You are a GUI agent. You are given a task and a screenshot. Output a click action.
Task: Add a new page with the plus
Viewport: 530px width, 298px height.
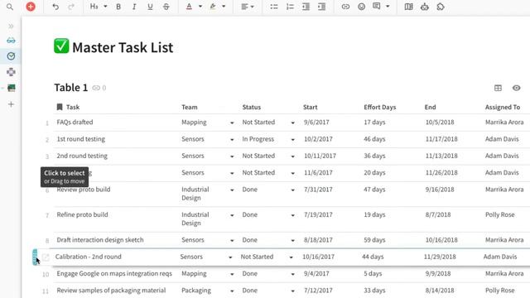(11, 104)
